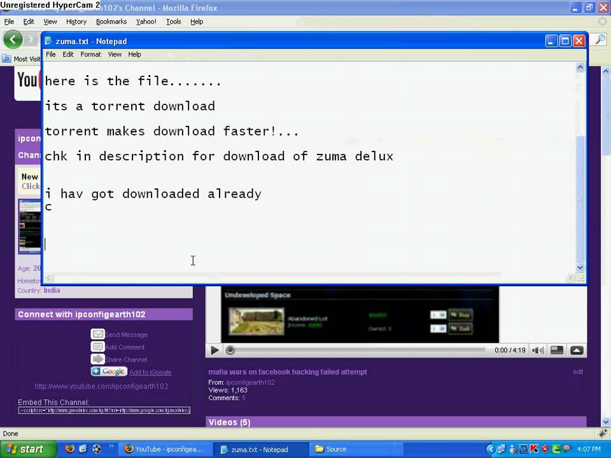Click Firefox page scroll down arrow

[605, 422]
